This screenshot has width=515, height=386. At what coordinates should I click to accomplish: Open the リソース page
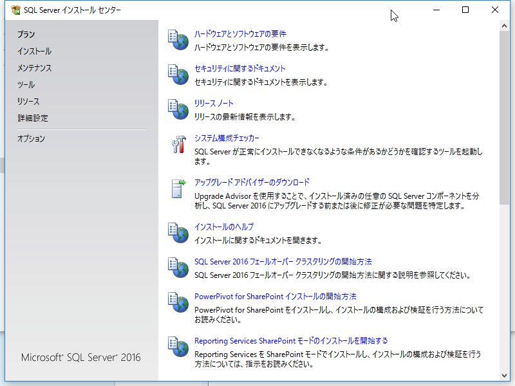coord(28,102)
